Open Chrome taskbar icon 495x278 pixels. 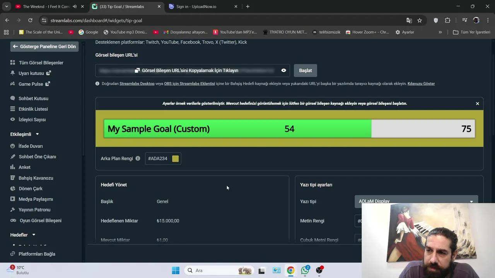tap(290, 270)
